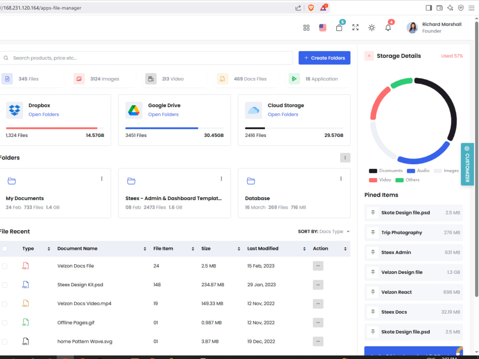479x359 pixels.
Task: Open Richard Marshall profile menu
Action: 434,27
